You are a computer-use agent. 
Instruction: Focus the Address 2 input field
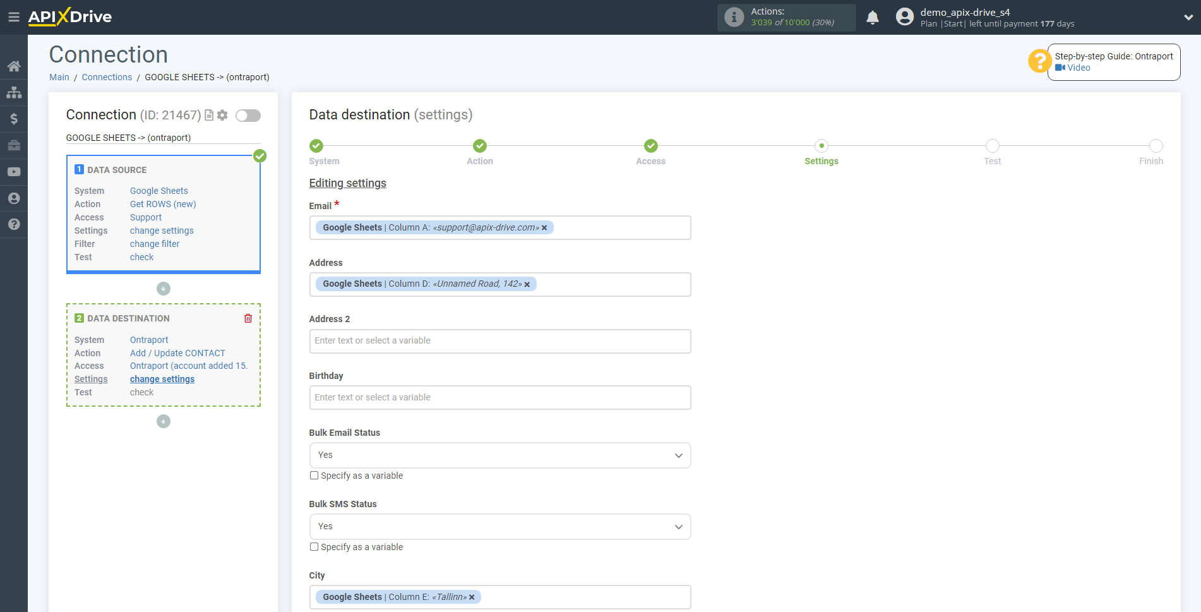pos(500,341)
